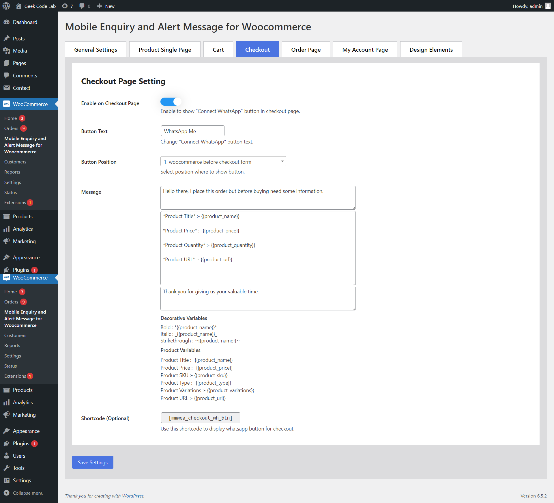Click the Checkout tab
Image resolution: width=554 pixels, height=503 pixels.
click(257, 50)
